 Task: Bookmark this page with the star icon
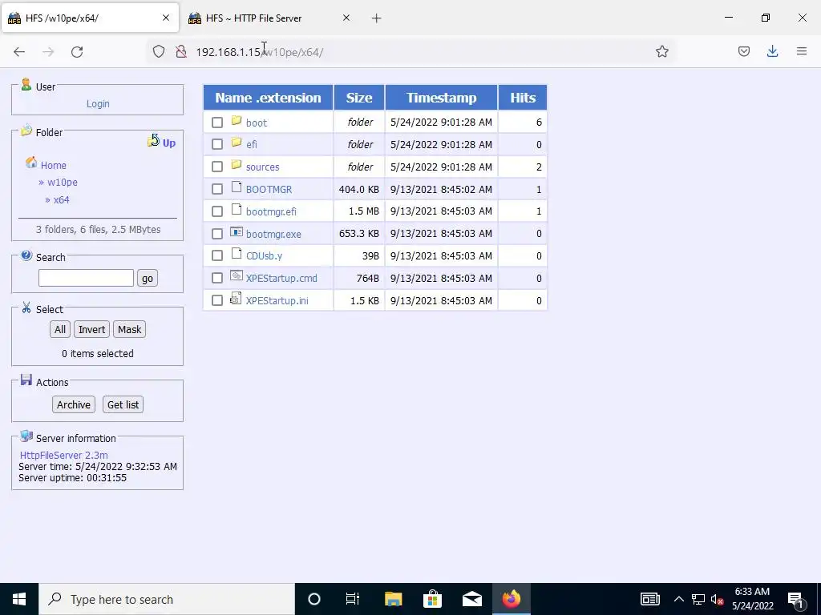coord(661,51)
